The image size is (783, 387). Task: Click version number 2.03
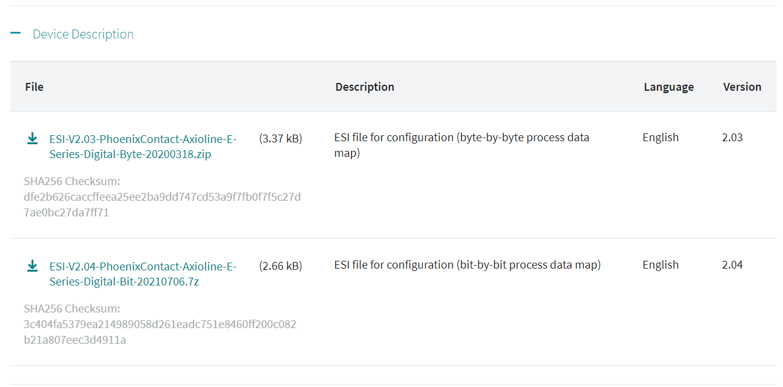click(733, 138)
